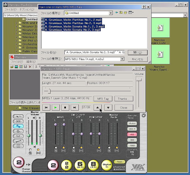Viewport: 190px width, 175px height.
Task: Open the VIA speaker surround page button
Action: pos(18,121)
